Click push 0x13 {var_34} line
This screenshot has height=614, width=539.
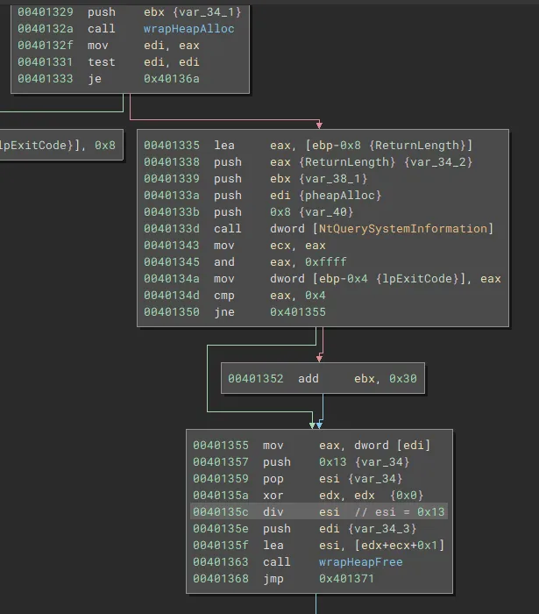coord(301,462)
